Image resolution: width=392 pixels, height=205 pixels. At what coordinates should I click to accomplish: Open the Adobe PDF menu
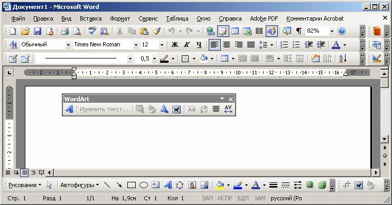pyautogui.click(x=264, y=18)
